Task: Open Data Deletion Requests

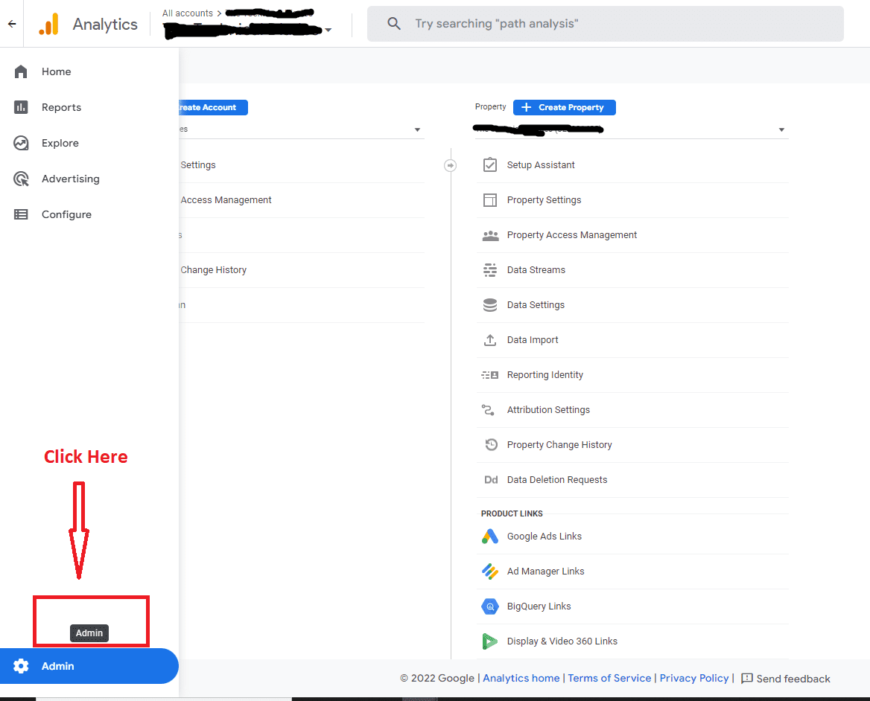Action: [632, 480]
